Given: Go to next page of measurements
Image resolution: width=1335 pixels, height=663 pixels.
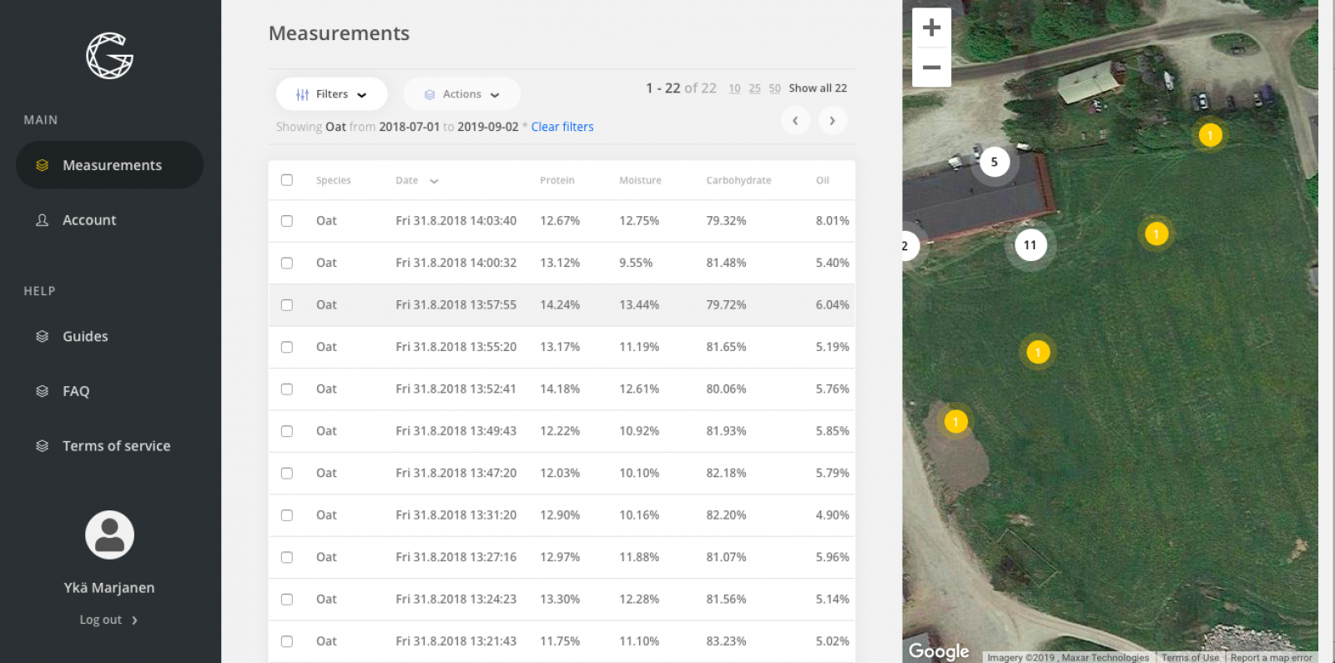Looking at the screenshot, I should pyautogui.click(x=832, y=121).
